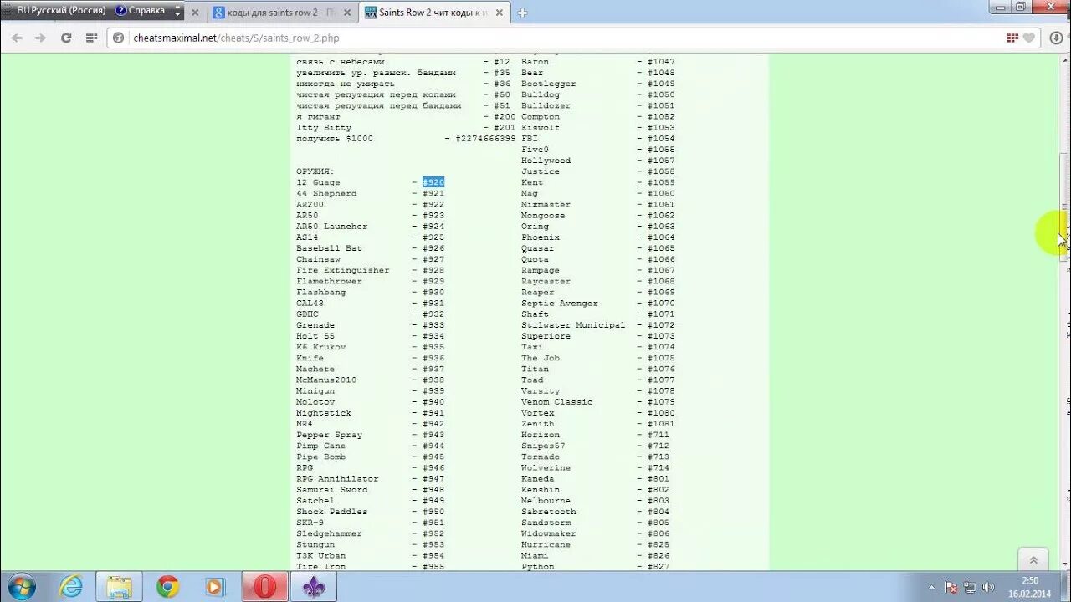Click the browser Back arrow
Image resolution: width=1071 pixels, height=602 pixels.
(x=17, y=38)
